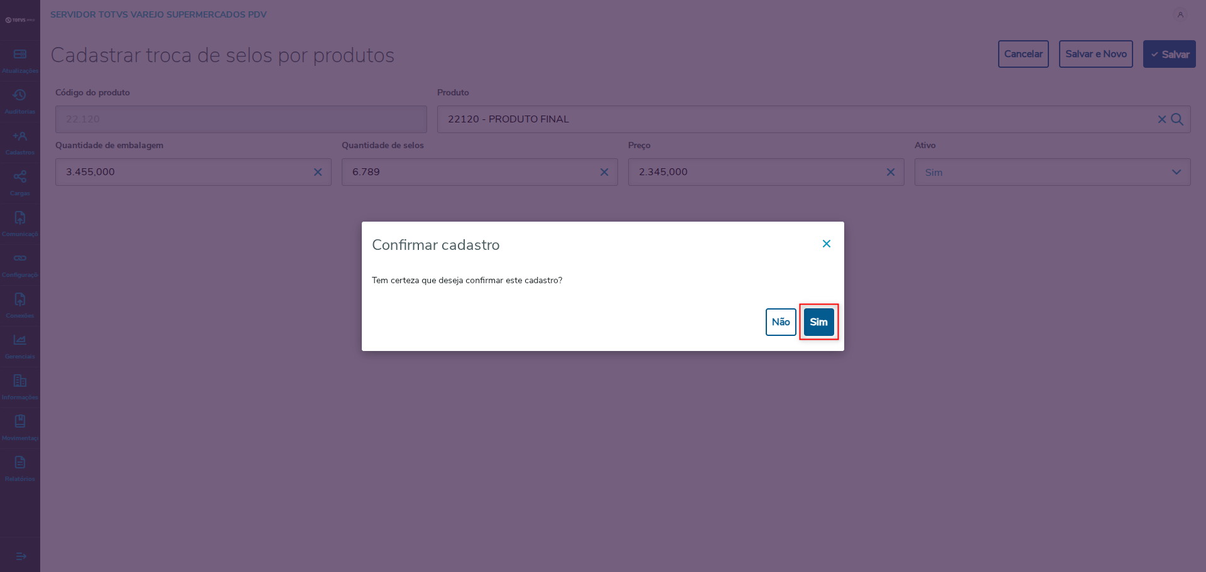Click the SERVIDOR TOTVS VAREJO SUPERMERCADOS PDV title
The width and height of the screenshot is (1206, 572).
tap(158, 14)
